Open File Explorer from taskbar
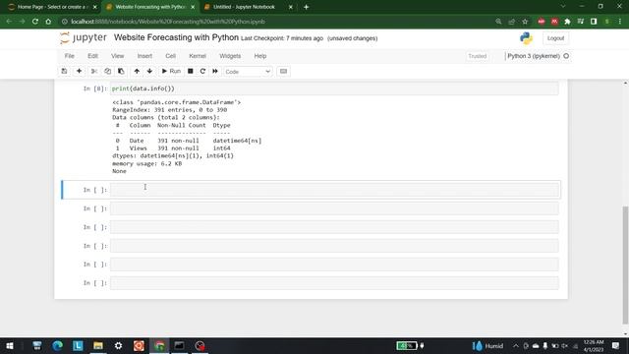 click(98, 345)
